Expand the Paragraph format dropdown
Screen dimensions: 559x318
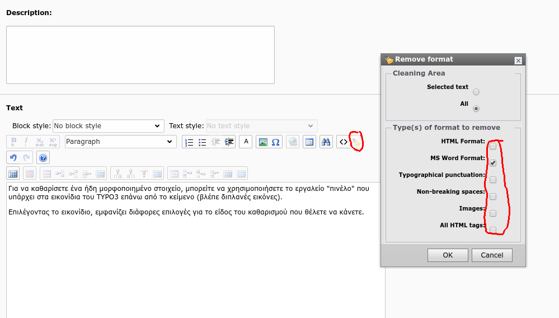click(x=120, y=142)
